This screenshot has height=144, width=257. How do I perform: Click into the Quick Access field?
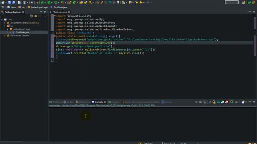click(x=232, y=2)
